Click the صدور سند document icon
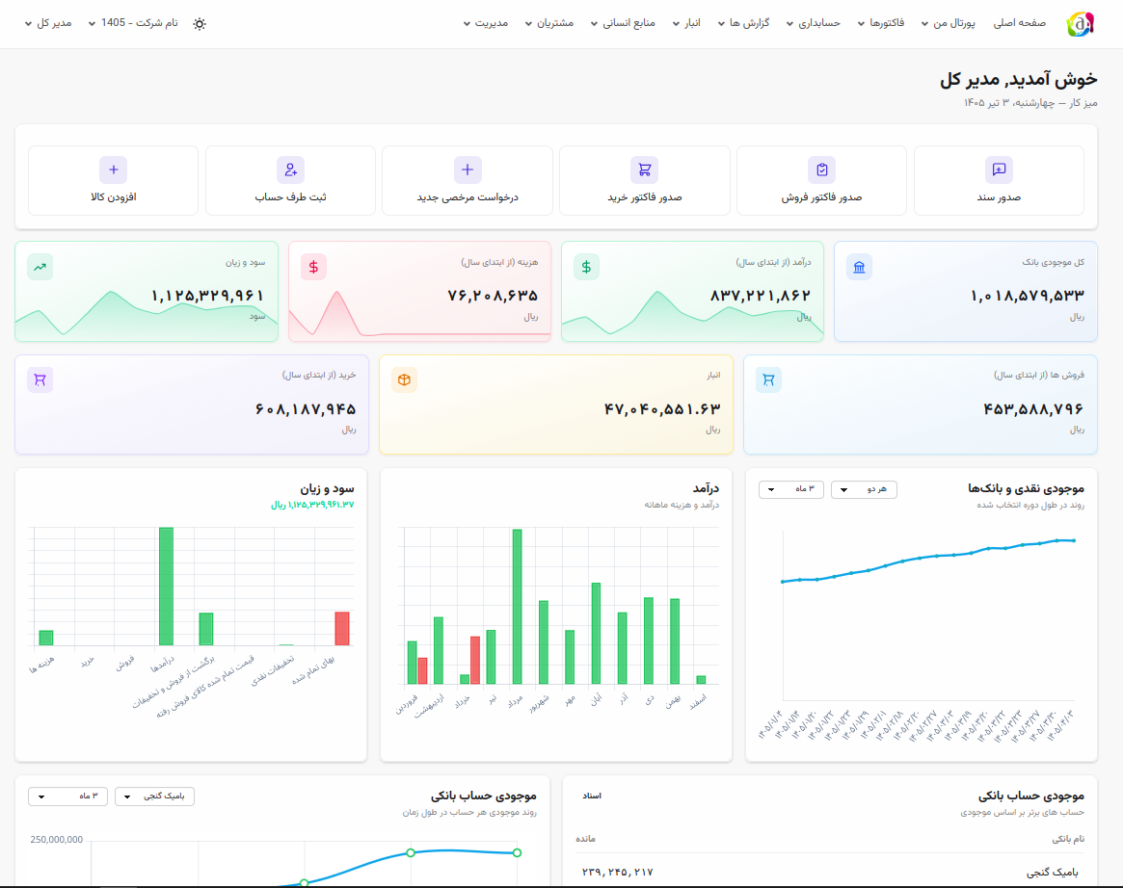Screen dimensions: 1123x888 (x=999, y=170)
